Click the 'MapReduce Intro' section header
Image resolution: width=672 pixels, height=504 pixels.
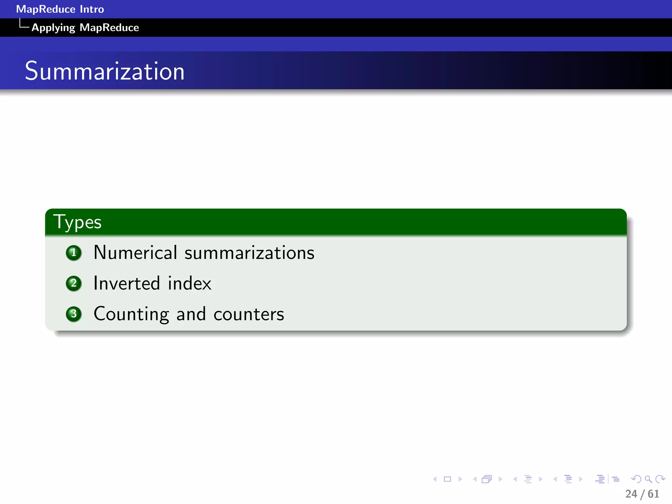[60, 9]
